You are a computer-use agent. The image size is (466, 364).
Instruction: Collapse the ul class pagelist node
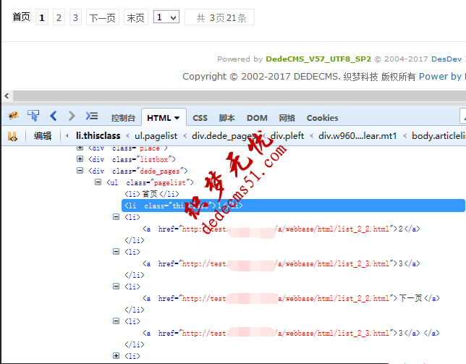(98, 182)
